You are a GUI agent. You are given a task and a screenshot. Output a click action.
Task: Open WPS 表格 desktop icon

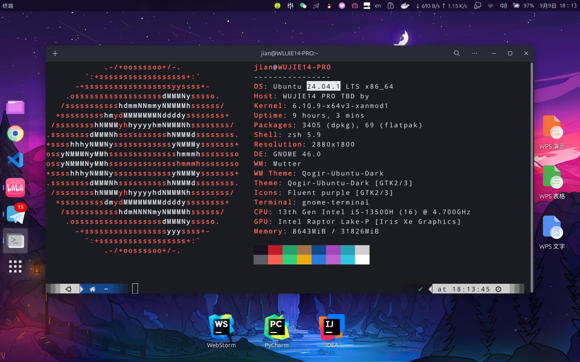pos(552,179)
